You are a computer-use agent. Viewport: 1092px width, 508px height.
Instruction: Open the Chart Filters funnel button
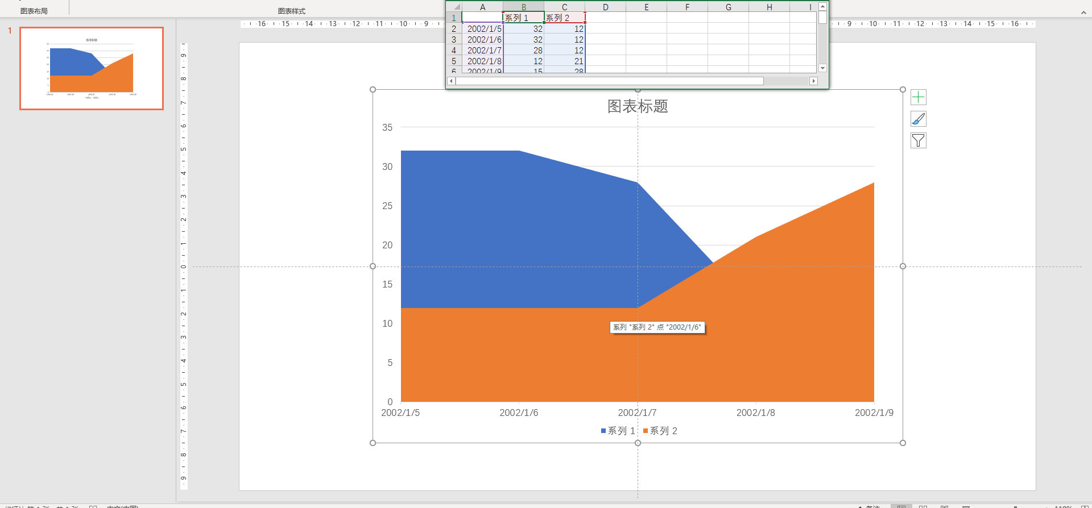(919, 140)
